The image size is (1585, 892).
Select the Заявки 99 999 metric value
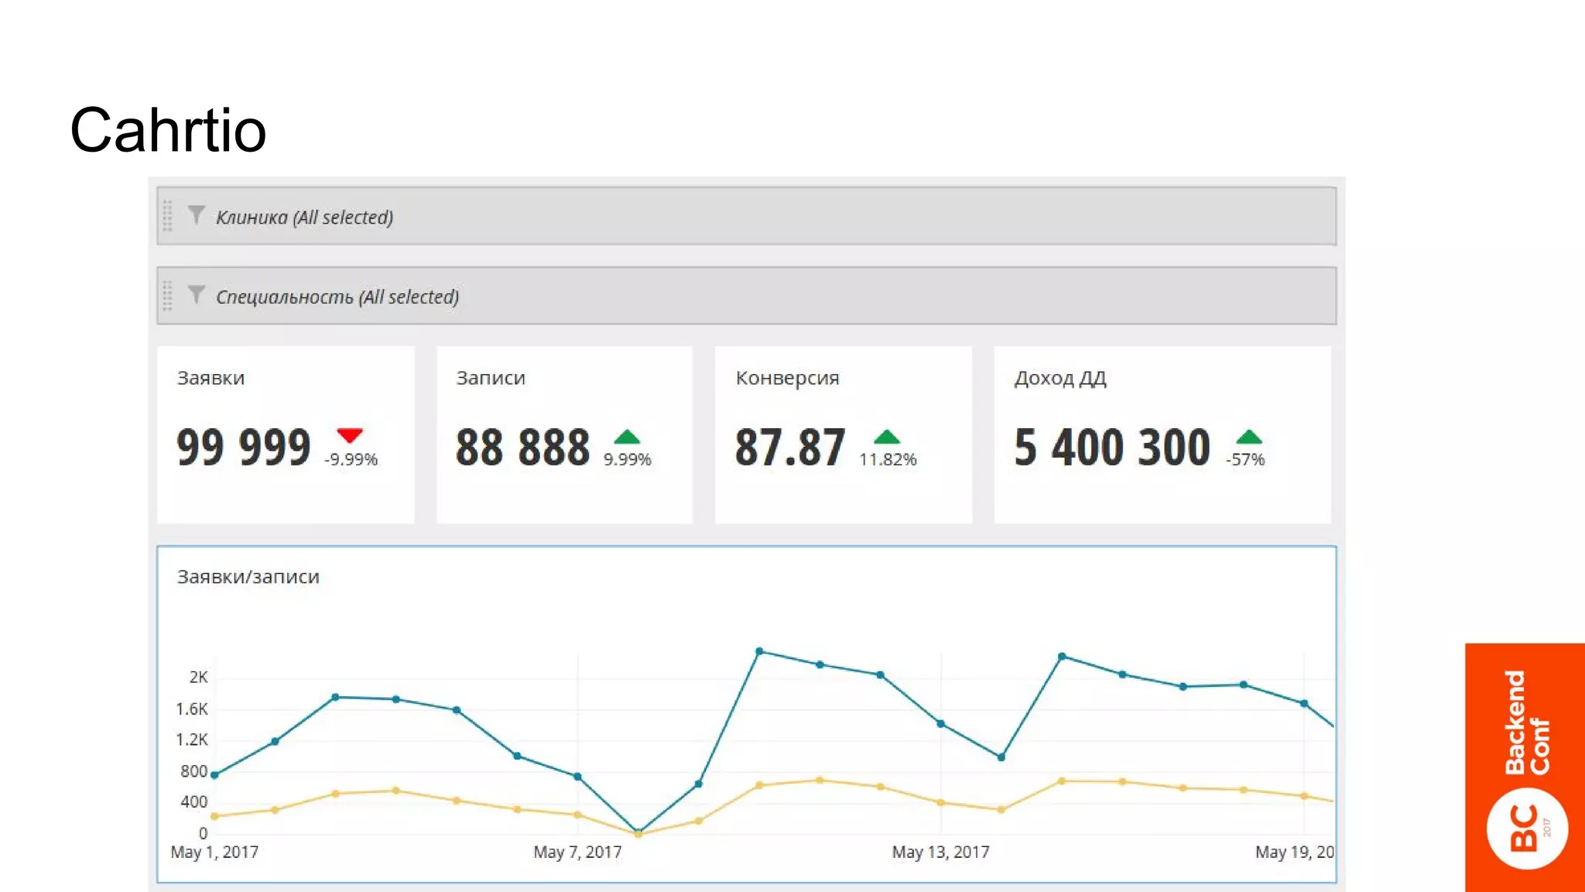243,448
